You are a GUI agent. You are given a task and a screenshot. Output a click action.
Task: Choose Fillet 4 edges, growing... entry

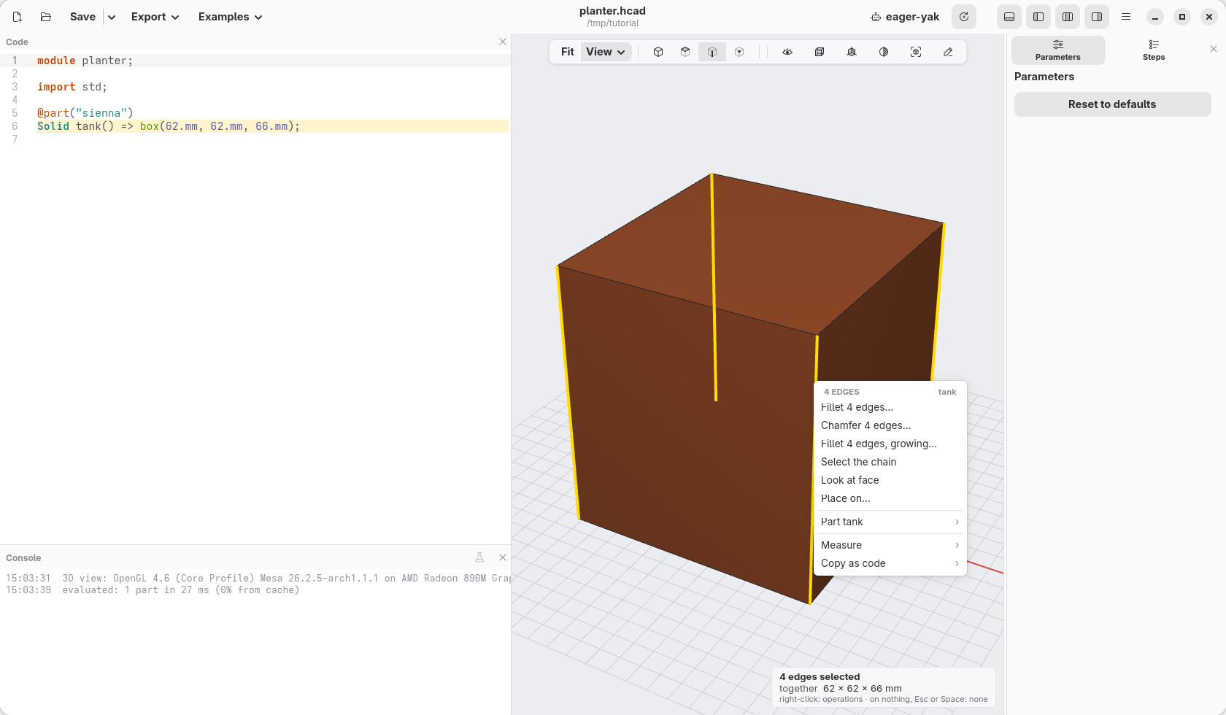pyautogui.click(x=890, y=444)
